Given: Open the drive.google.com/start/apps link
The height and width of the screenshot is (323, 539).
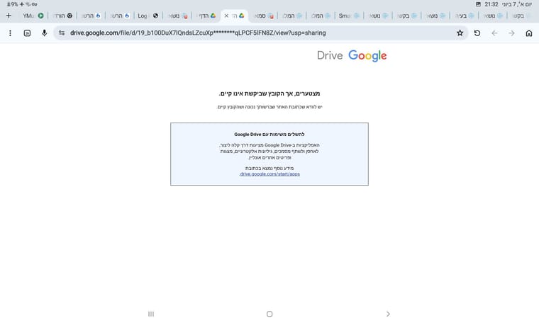Looking at the screenshot, I should click(269, 174).
